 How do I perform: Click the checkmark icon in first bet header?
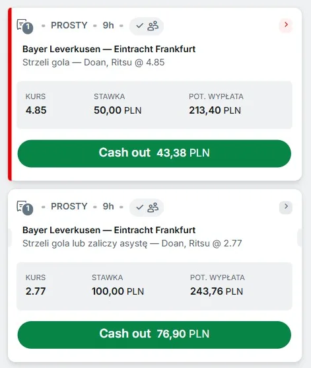point(139,26)
